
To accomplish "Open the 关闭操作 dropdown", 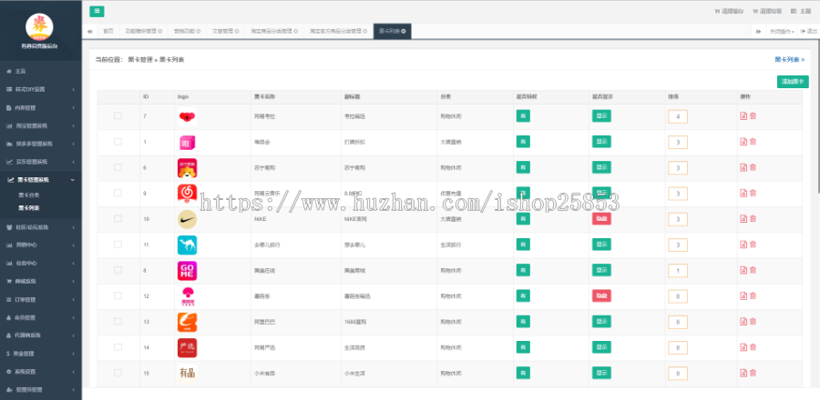I will pos(784,31).
